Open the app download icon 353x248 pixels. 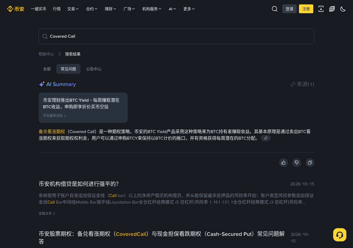coord(321,9)
